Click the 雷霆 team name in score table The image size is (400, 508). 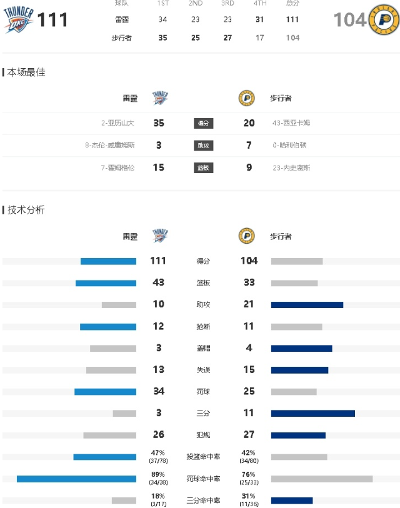(122, 20)
